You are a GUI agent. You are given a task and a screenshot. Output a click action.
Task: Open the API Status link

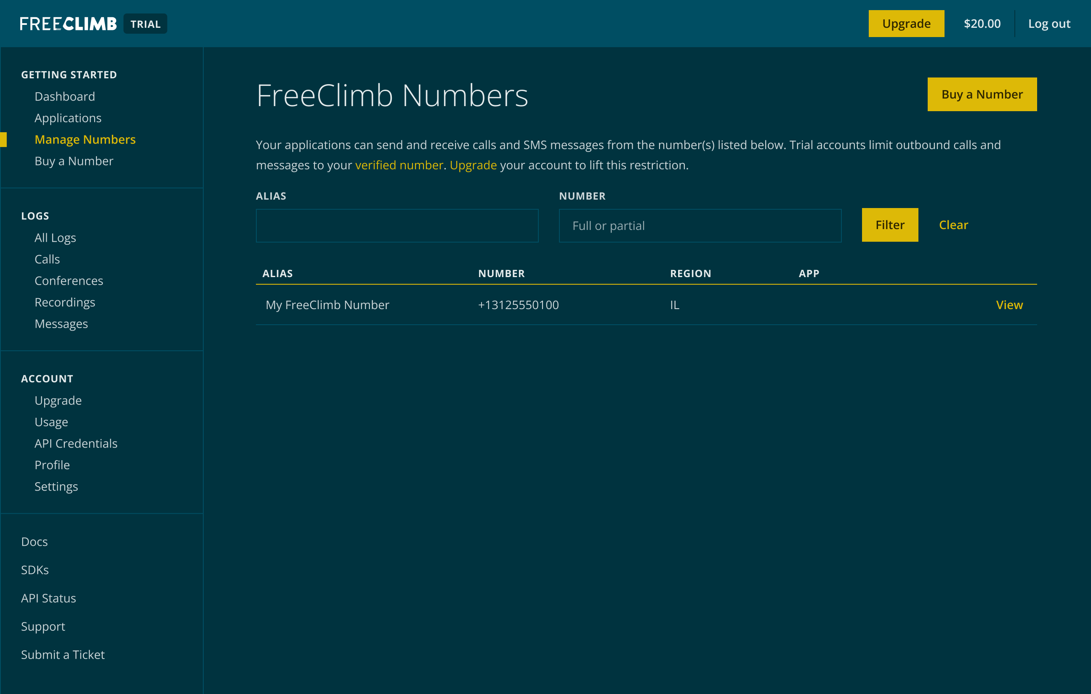point(48,598)
